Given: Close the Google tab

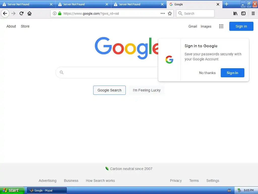Looking at the screenshot, I should (218, 4).
